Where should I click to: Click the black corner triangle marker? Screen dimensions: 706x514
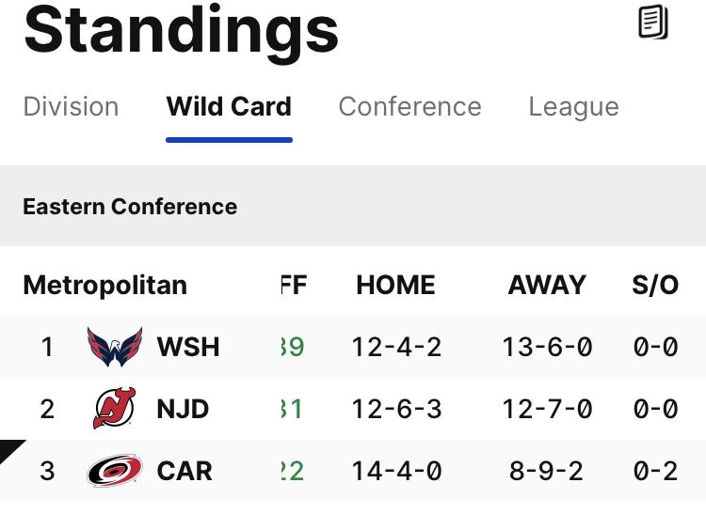tap(10, 451)
